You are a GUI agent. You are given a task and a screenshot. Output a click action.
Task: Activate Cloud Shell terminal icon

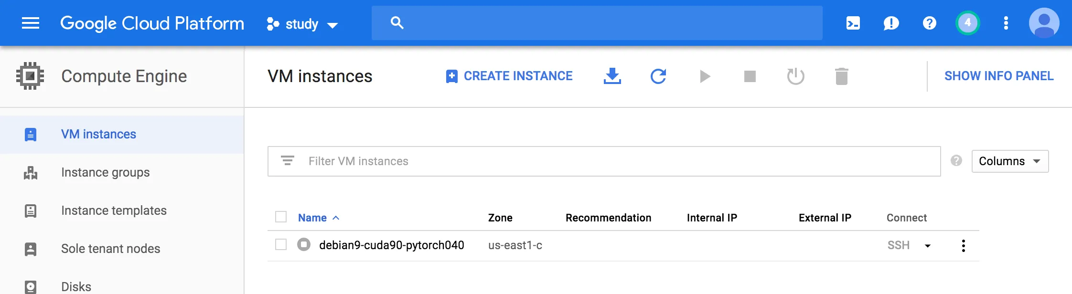853,23
